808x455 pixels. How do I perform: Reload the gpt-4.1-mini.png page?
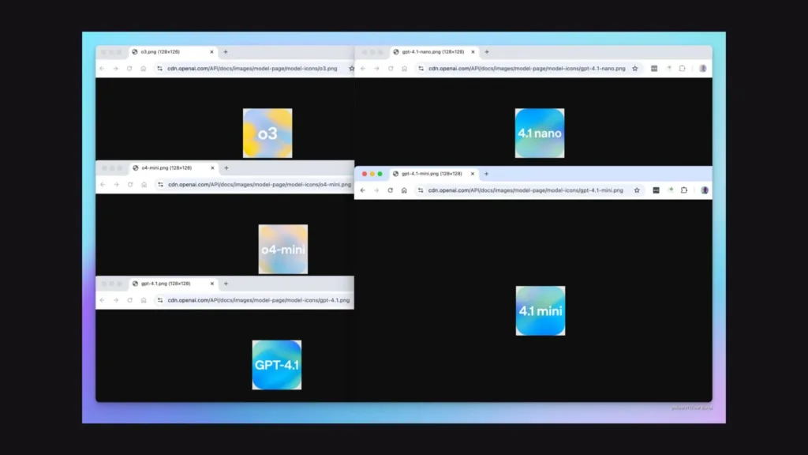pos(390,190)
